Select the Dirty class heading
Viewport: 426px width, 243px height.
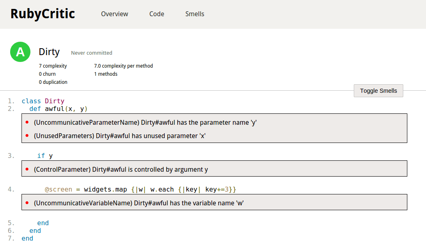(49, 52)
